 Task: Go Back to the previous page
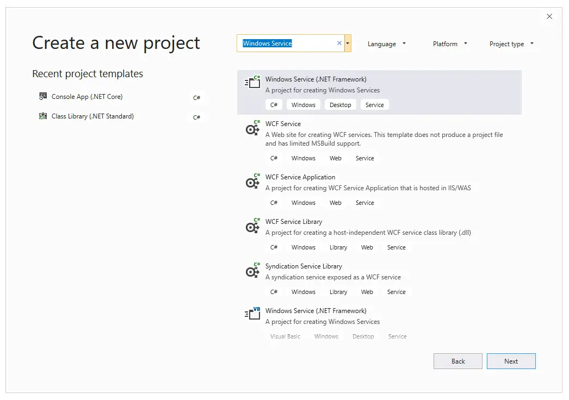[x=458, y=361]
